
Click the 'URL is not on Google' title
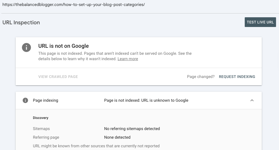63,46
